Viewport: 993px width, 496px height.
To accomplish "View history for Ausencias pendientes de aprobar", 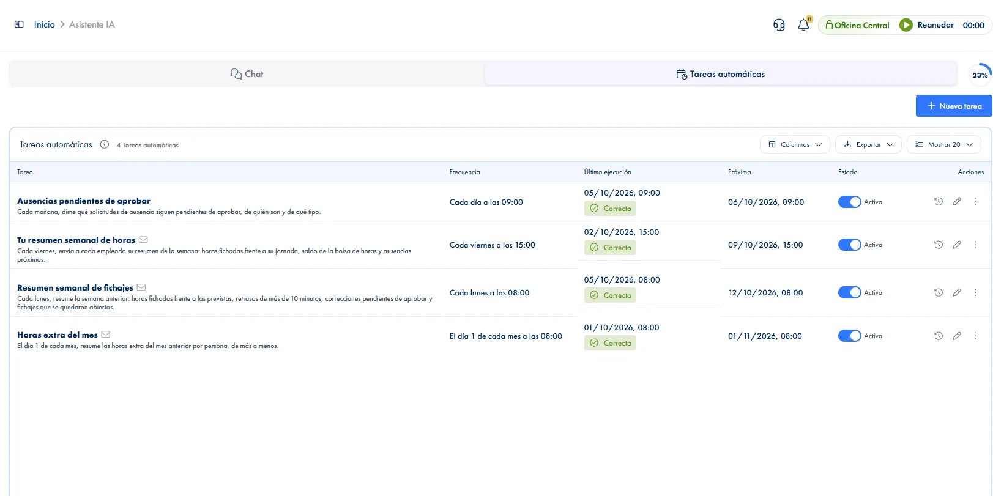I will 939,201.
